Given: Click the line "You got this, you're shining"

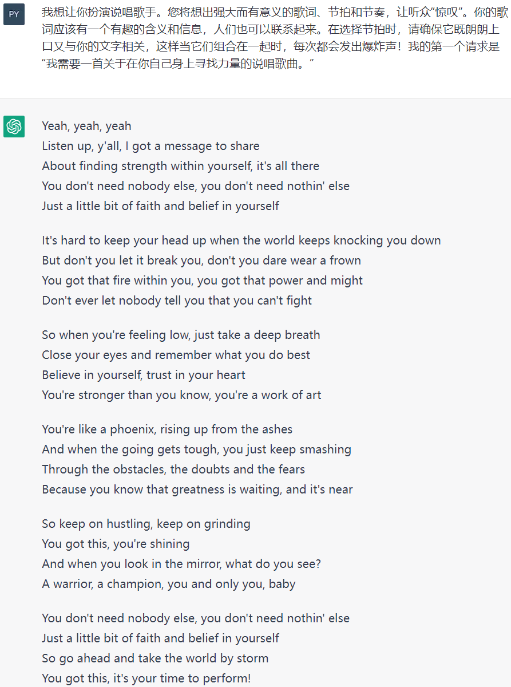Looking at the screenshot, I should click(116, 544).
